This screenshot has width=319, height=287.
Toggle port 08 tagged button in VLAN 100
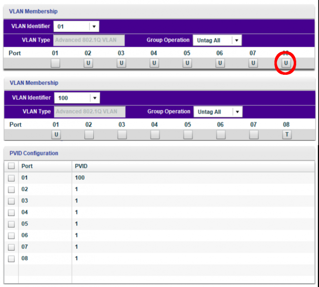[x=287, y=135]
